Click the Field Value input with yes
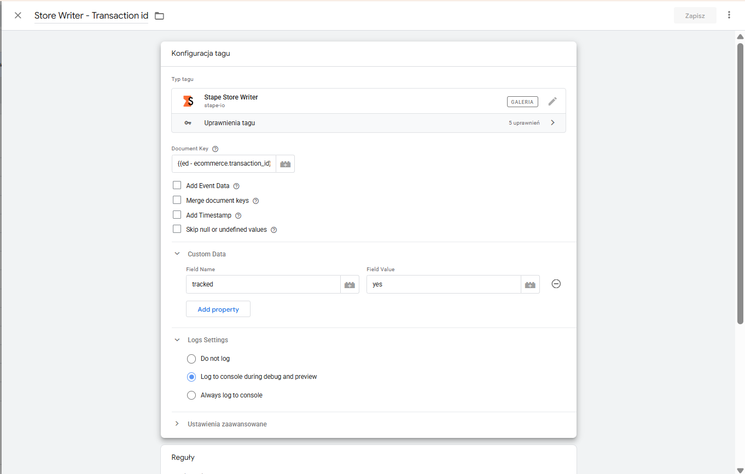The height and width of the screenshot is (474, 745). point(444,284)
